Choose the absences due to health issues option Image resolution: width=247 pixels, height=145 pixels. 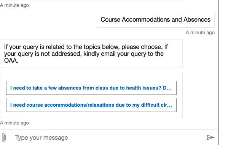pyautogui.click(x=91, y=88)
